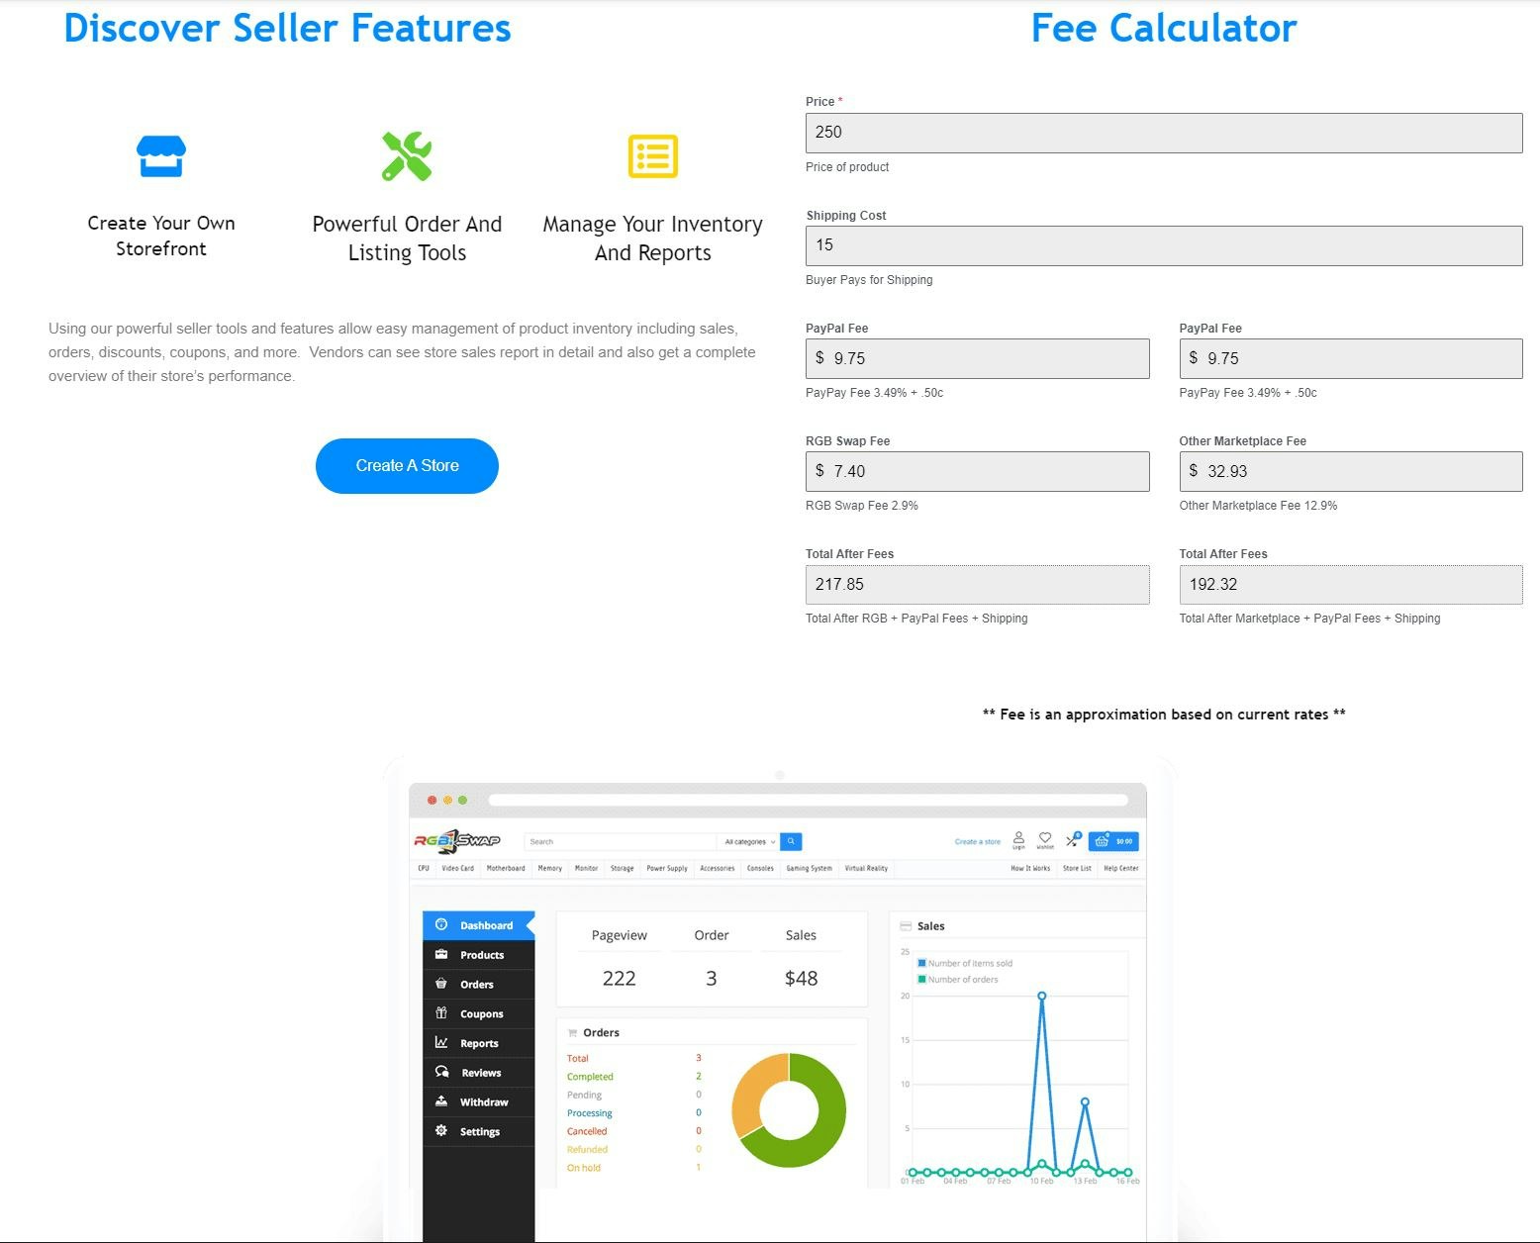
Task: Click the Settings gear icon in the sidebar
Action: point(441,1130)
